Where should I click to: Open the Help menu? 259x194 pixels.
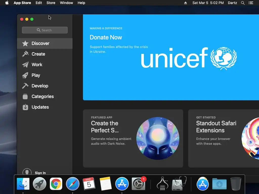click(x=81, y=3)
